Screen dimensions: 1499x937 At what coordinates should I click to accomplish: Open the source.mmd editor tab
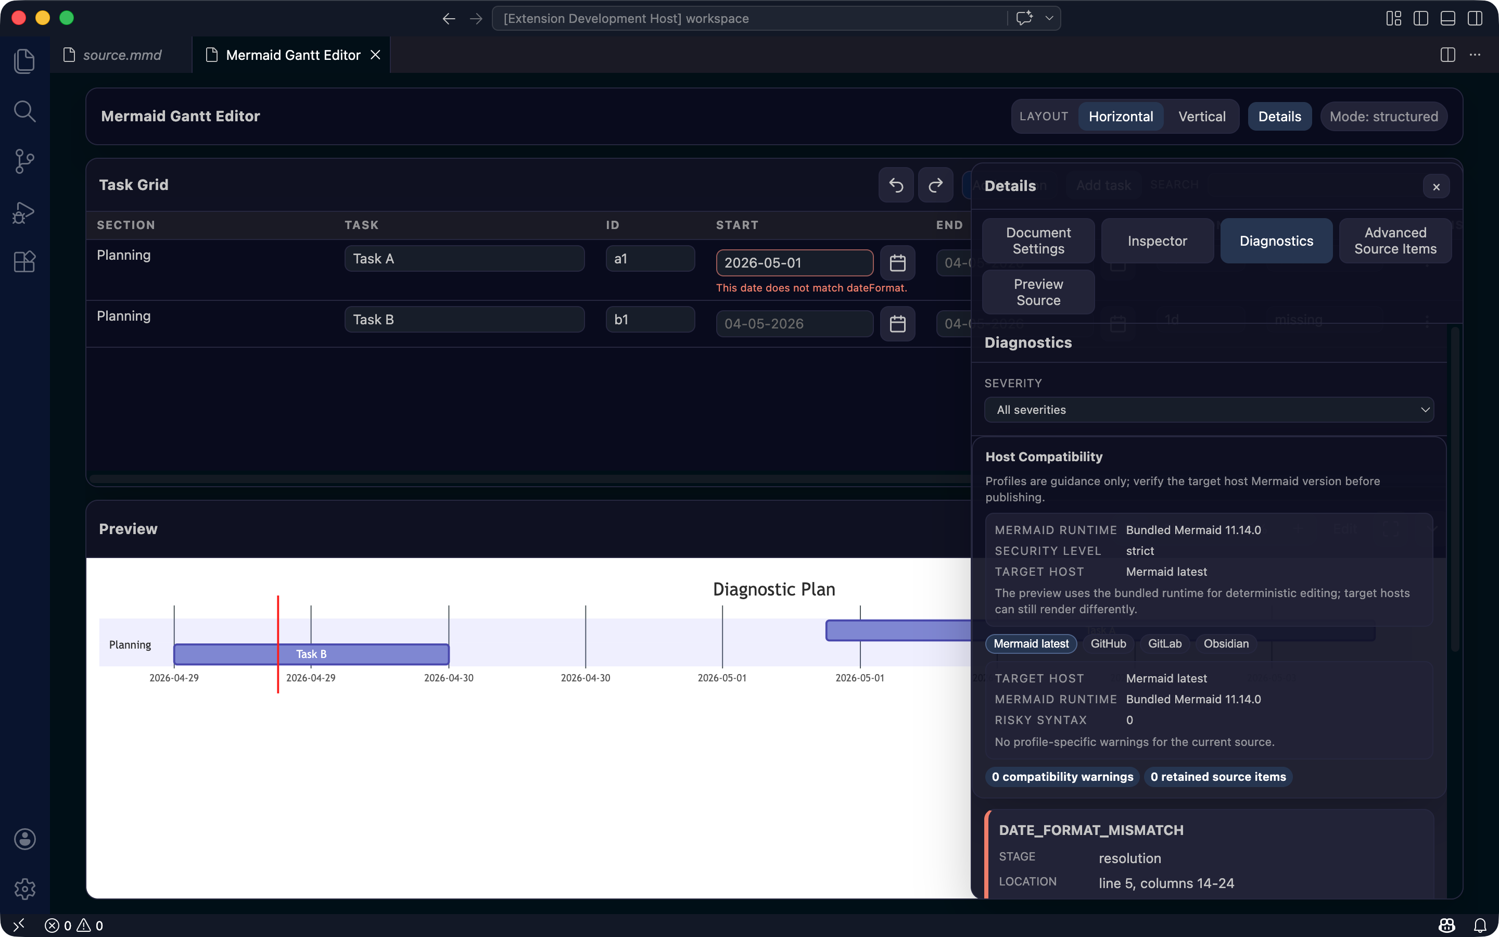pos(121,55)
